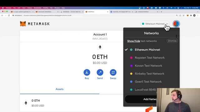
Task: Click the Swap arrows button
Action: click(113, 72)
